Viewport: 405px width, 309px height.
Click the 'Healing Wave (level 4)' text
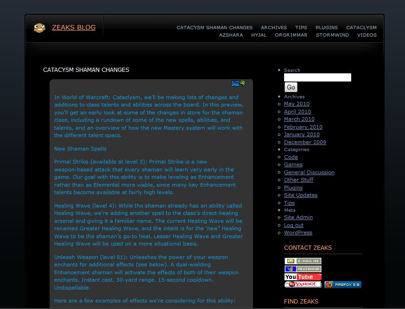point(85,206)
